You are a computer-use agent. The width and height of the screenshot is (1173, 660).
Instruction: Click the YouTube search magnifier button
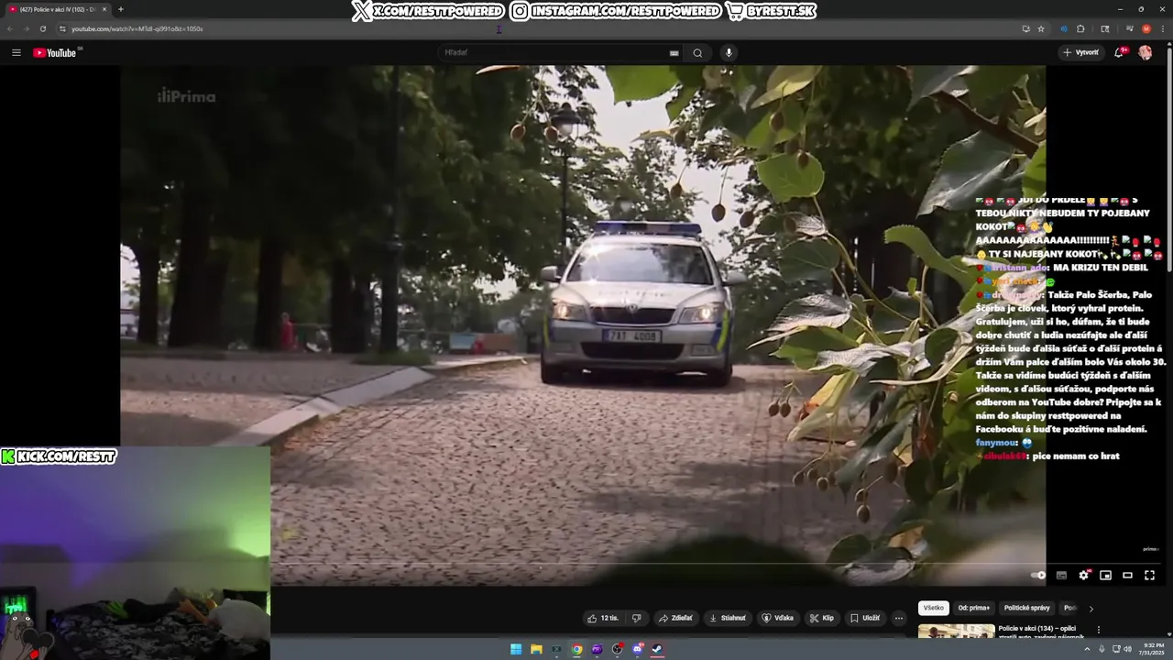697,52
